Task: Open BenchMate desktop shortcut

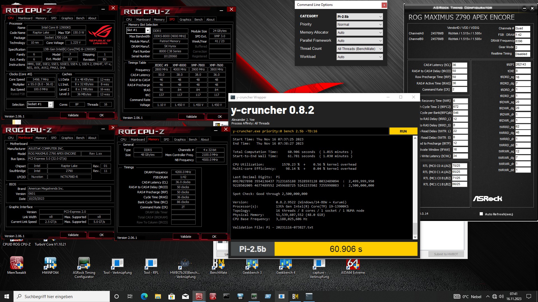Action: click(x=219, y=265)
